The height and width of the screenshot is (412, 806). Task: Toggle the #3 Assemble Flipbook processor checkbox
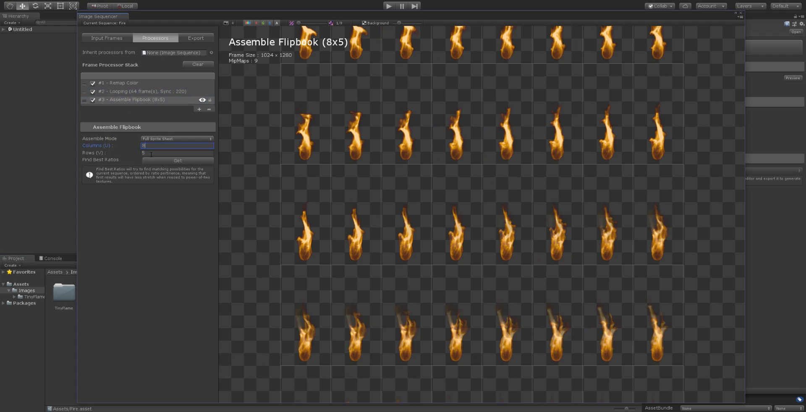(93, 100)
